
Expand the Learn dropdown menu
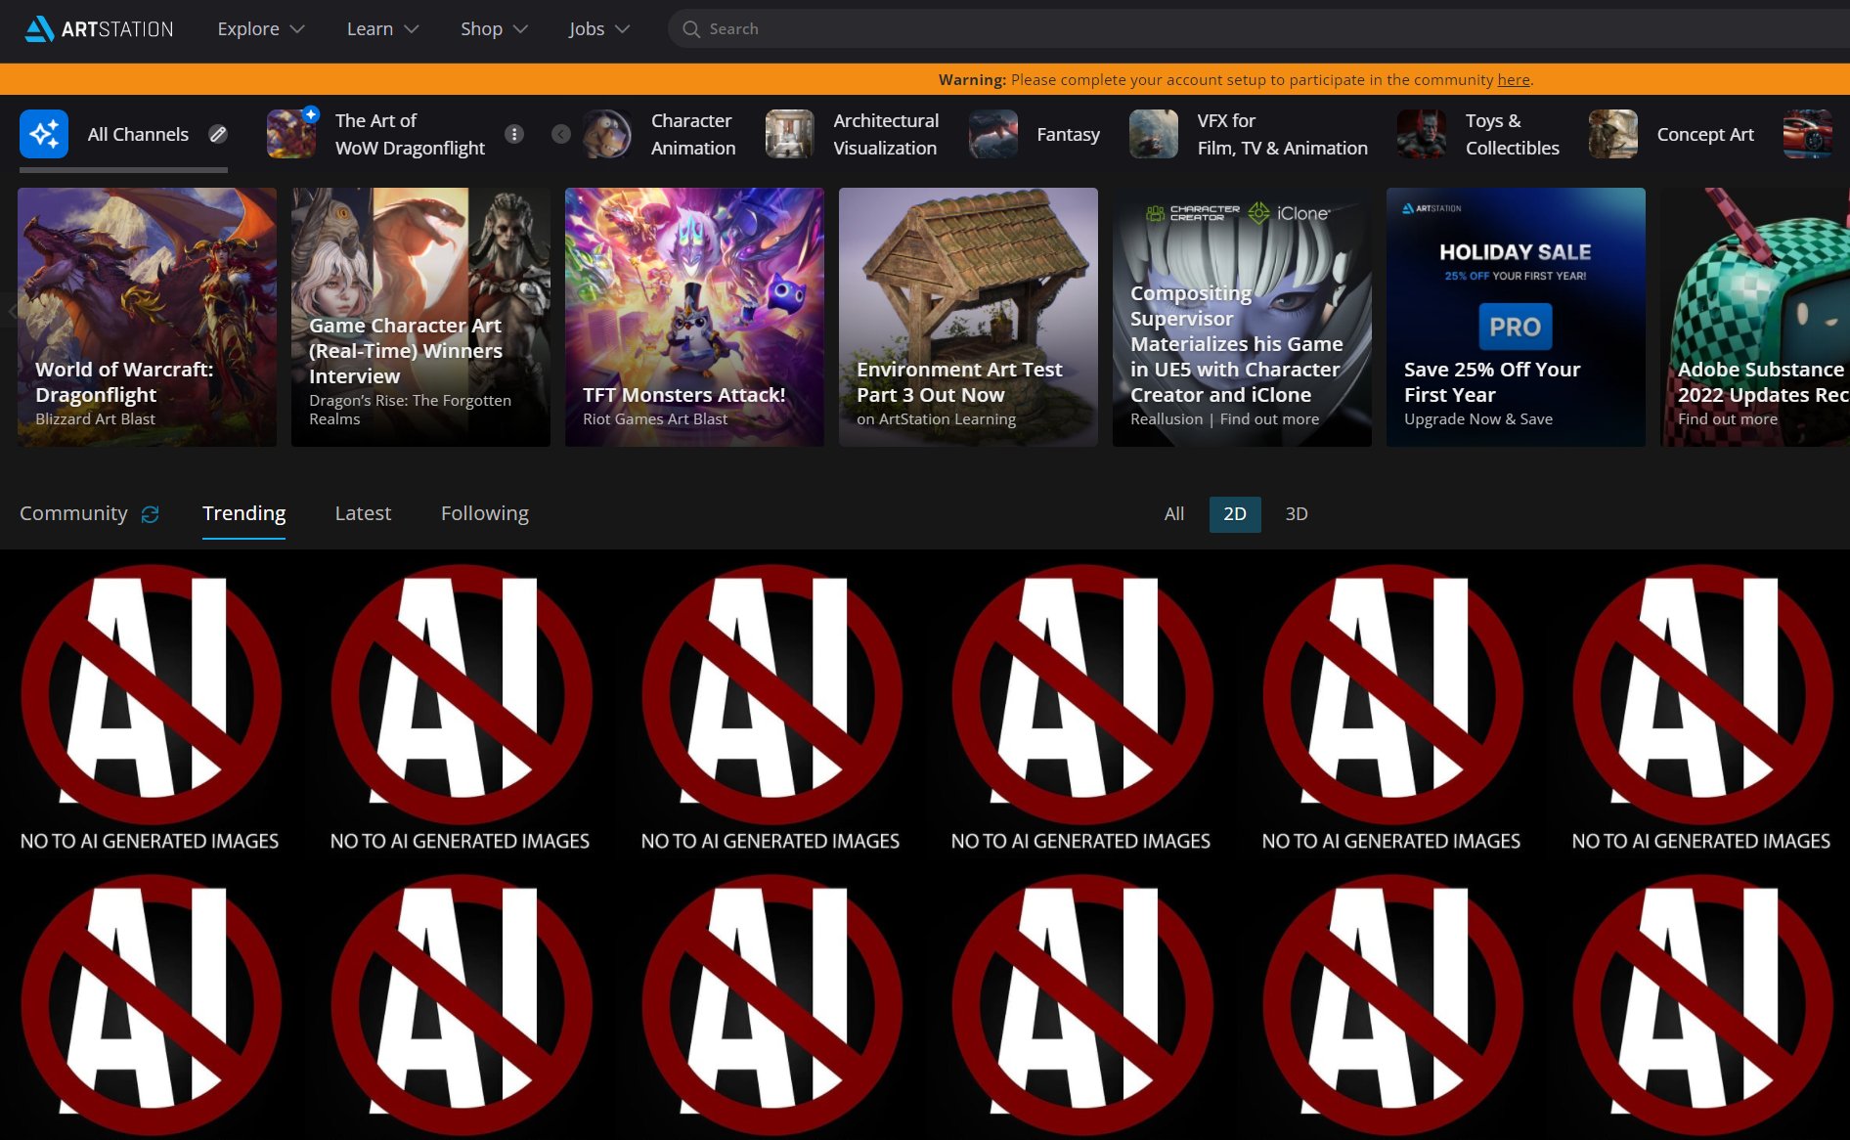[382, 29]
